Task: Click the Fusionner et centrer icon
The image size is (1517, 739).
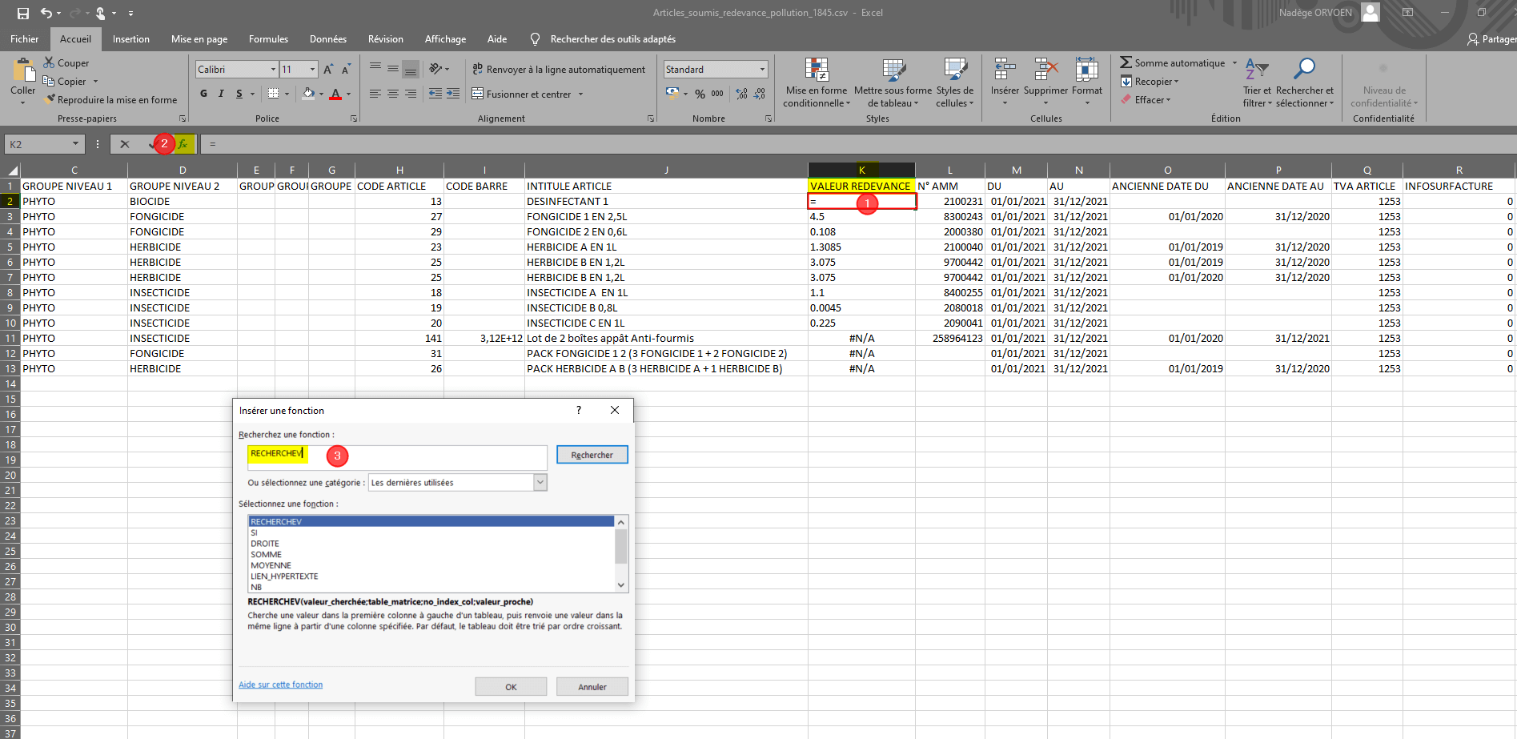Action: point(478,94)
